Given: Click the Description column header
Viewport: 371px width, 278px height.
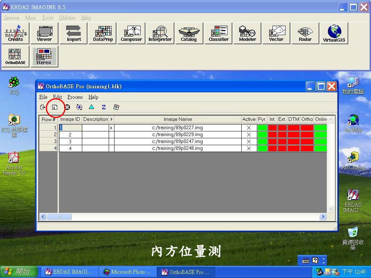Looking at the screenshot, I should pos(95,119).
